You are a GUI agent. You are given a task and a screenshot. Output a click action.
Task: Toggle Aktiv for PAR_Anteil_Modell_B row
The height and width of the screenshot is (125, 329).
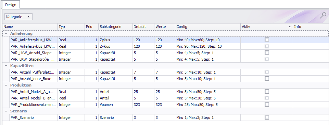tap(267, 98)
